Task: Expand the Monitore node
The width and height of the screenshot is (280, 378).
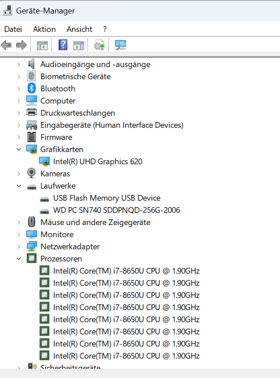Action: [19, 234]
